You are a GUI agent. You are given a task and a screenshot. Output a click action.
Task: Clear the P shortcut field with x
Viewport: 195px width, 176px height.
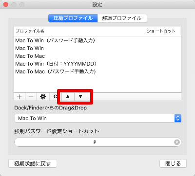tap(177, 142)
